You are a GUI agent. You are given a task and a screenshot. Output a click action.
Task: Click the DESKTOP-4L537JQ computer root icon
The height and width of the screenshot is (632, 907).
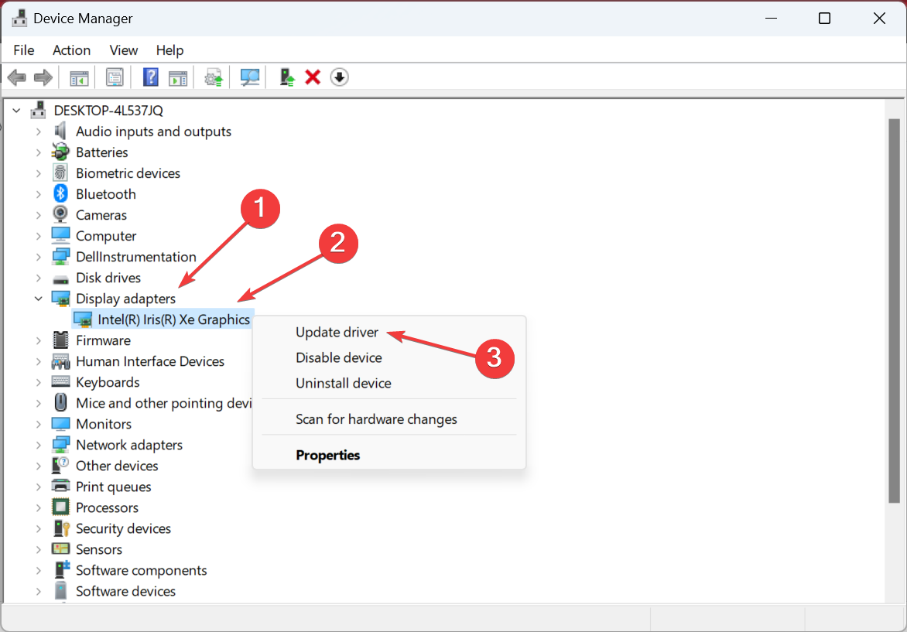38,110
